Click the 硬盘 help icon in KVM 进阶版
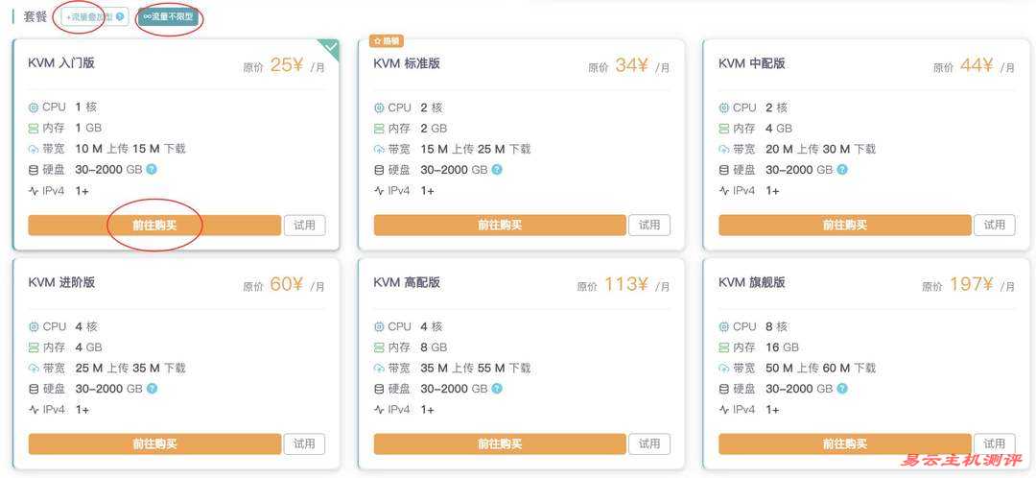The height and width of the screenshot is (478, 1036). pyautogui.click(x=152, y=389)
